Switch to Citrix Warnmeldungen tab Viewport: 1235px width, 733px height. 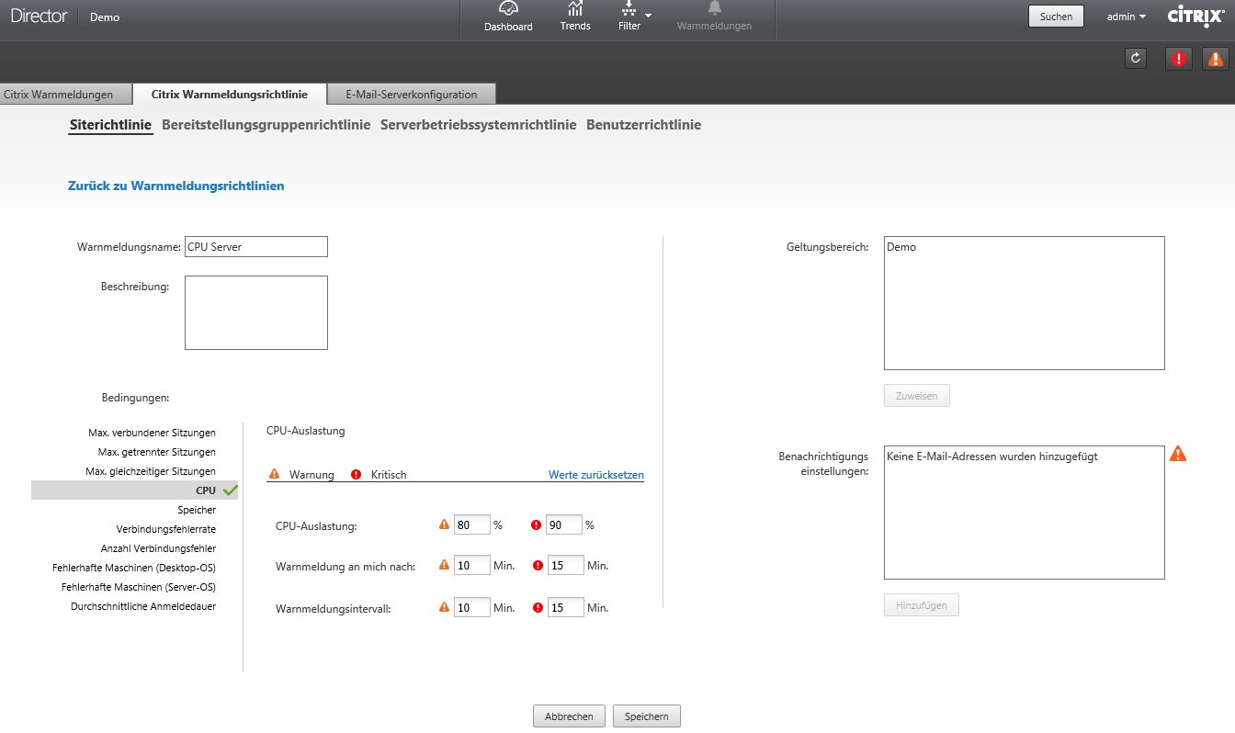pyautogui.click(x=59, y=94)
